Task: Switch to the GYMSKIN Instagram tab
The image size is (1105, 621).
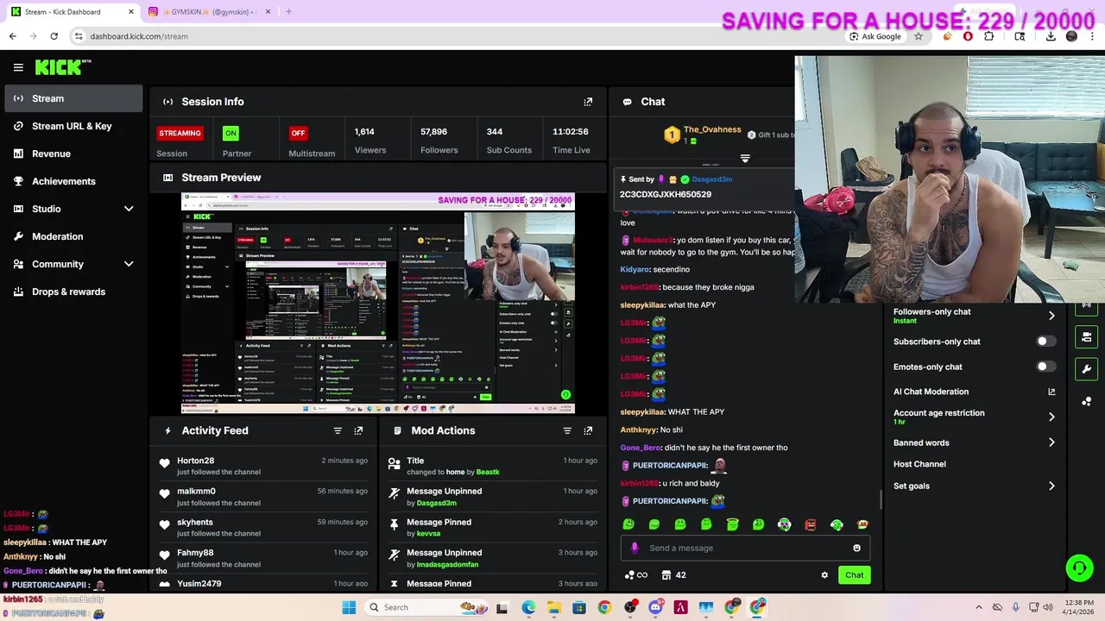Action: 209,12
